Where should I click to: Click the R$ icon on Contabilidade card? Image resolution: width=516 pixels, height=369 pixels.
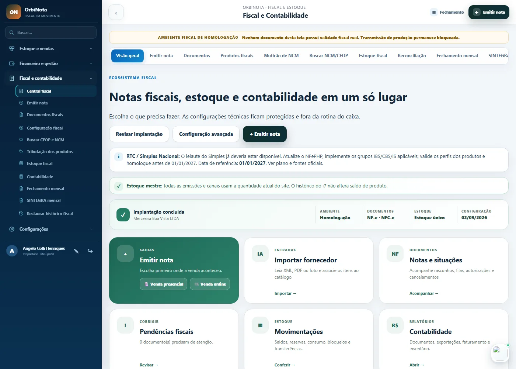pos(395,325)
